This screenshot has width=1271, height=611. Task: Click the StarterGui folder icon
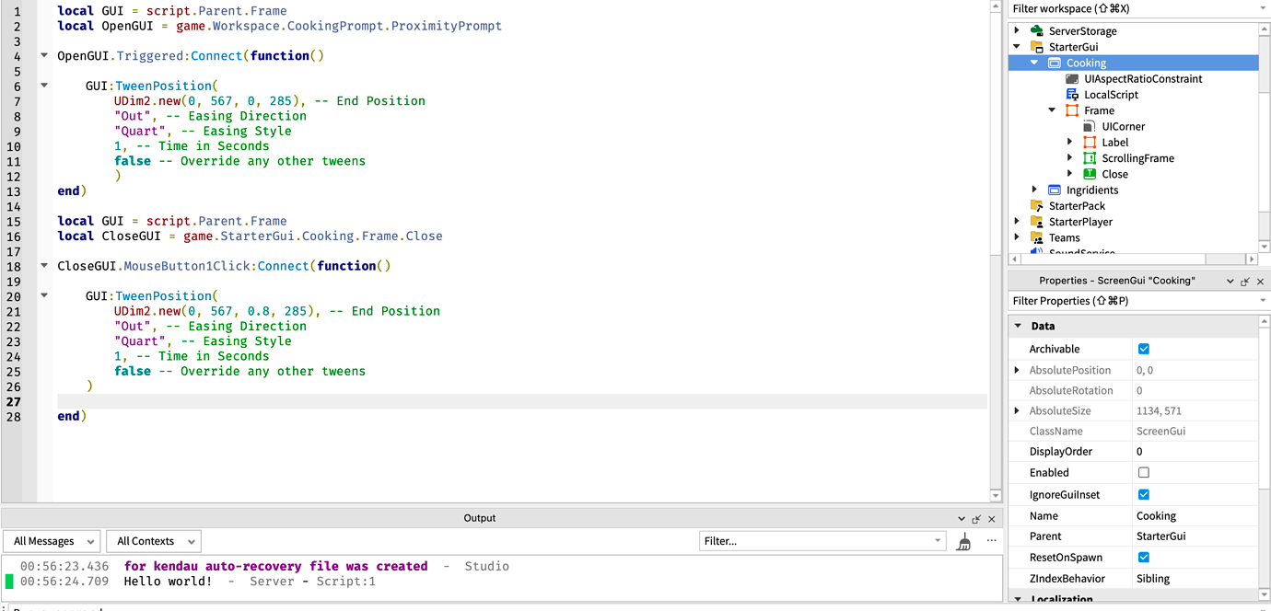[1036, 47]
